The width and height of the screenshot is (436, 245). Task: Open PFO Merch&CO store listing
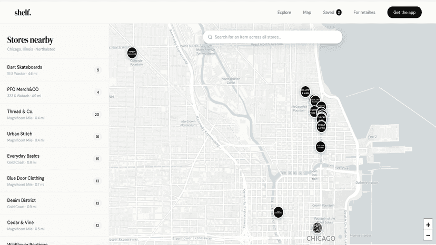(x=54, y=92)
